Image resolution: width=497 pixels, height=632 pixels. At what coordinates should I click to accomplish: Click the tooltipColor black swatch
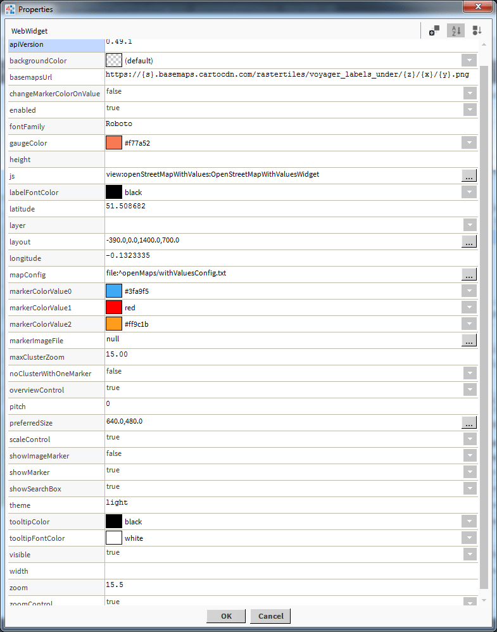click(x=114, y=522)
